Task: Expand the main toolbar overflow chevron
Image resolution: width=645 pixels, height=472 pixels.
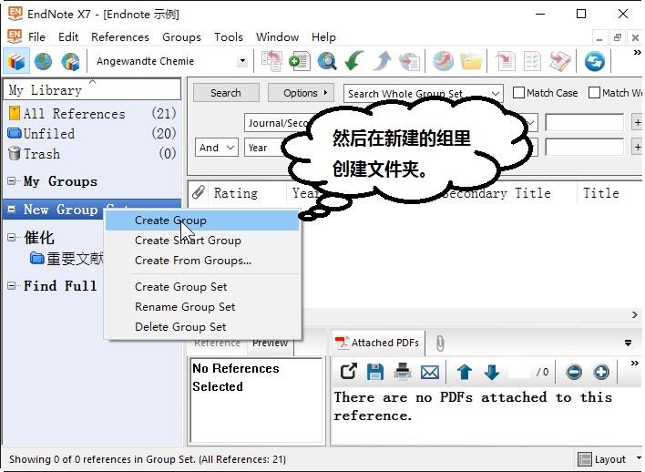Action: click(x=637, y=53)
